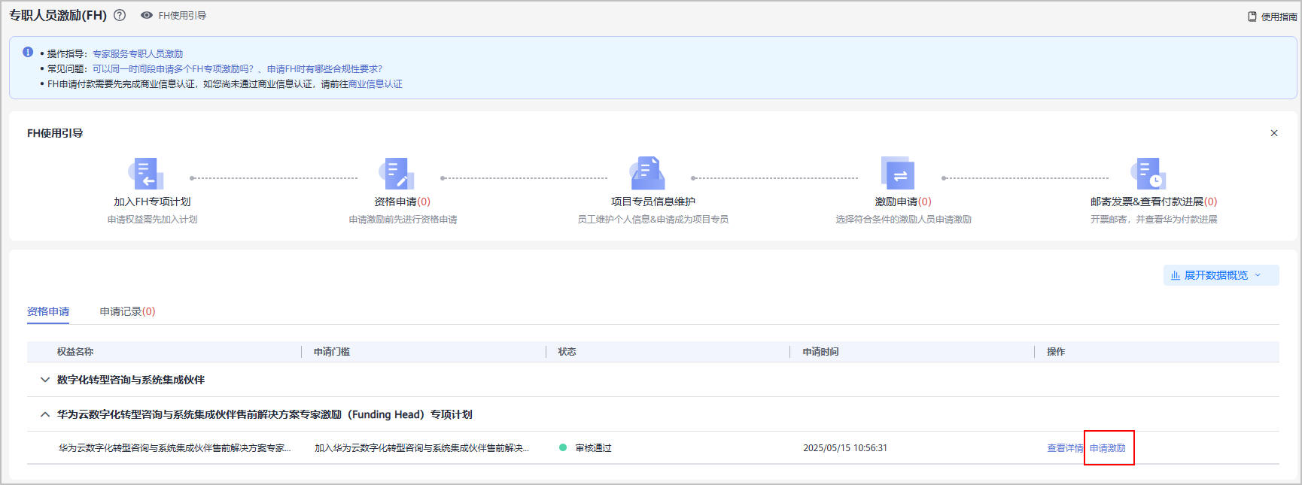The width and height of the screenshot is (1302, 485).
Task: Switch to the 申请记录 tab
Action: coord(127,311)
